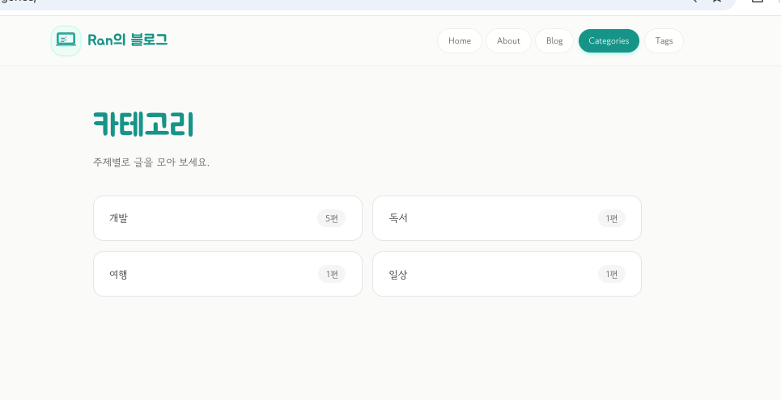
Task: Click the 주제별로 글을 모아 보세요 subtitle
Action: click(151, 162)
